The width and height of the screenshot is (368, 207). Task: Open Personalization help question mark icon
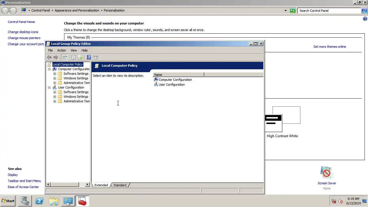tap(365, 19)
